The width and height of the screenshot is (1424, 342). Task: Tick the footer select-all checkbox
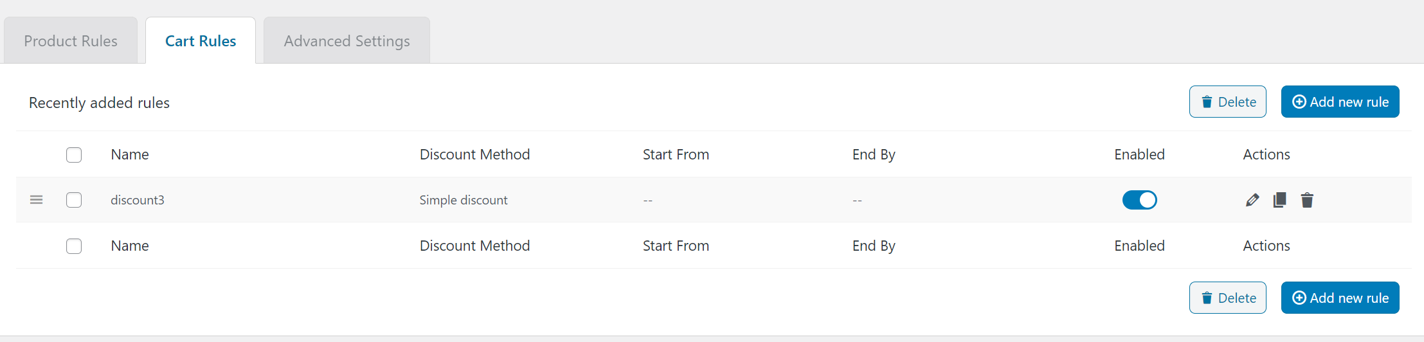[x=74, y=246]
